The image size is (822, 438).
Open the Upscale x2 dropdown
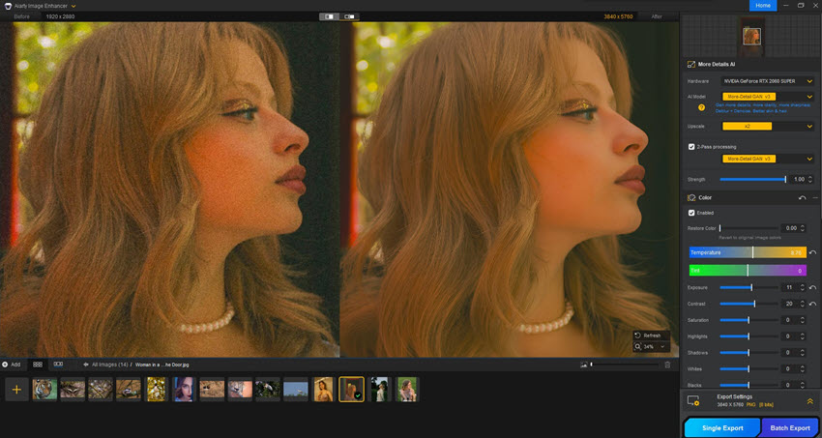pos(768,127)
